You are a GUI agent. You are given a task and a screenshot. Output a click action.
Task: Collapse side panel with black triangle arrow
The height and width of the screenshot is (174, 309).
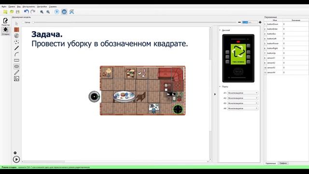coord(215,94)
